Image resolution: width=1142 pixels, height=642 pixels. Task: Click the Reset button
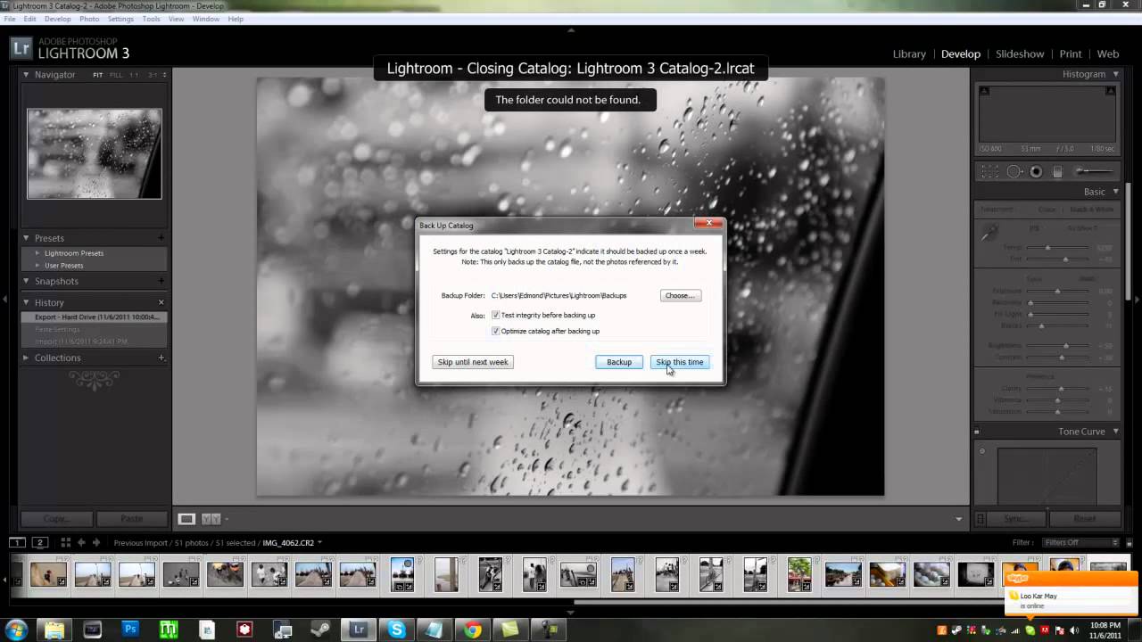click(1084, 519)
